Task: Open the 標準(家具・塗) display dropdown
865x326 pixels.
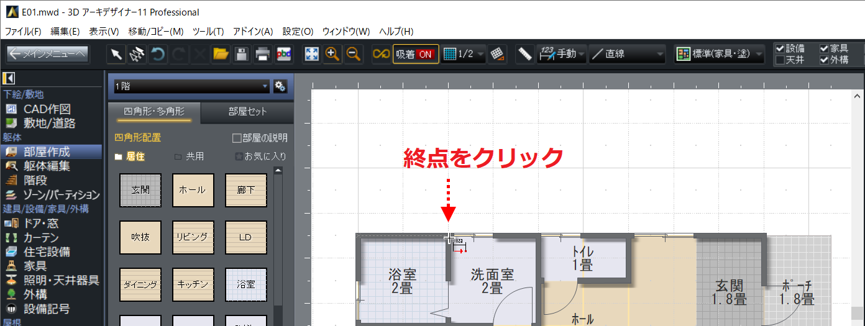Action: click(720, 54)
